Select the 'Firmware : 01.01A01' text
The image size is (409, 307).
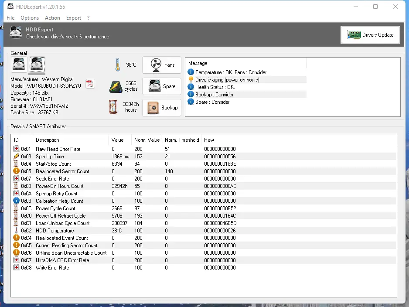coord(31,99)
